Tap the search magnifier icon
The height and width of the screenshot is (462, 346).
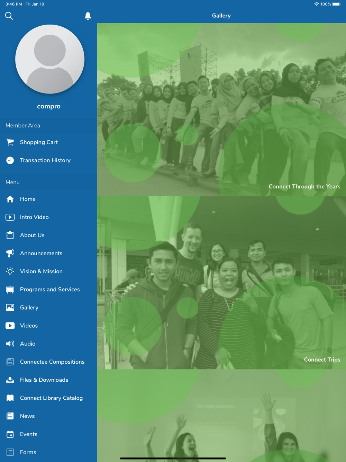(9, 16)
